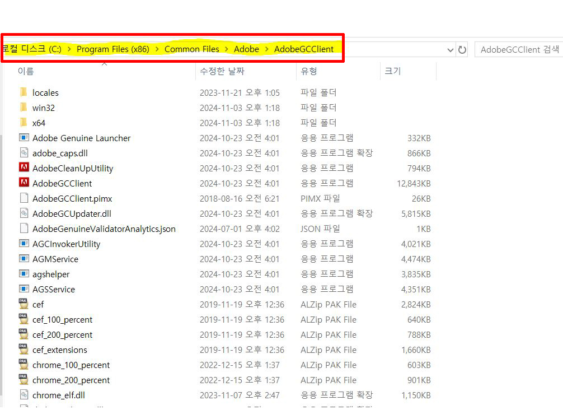
Task: Go to Adobe breadcrumb folder
Action: click(246, 49)
